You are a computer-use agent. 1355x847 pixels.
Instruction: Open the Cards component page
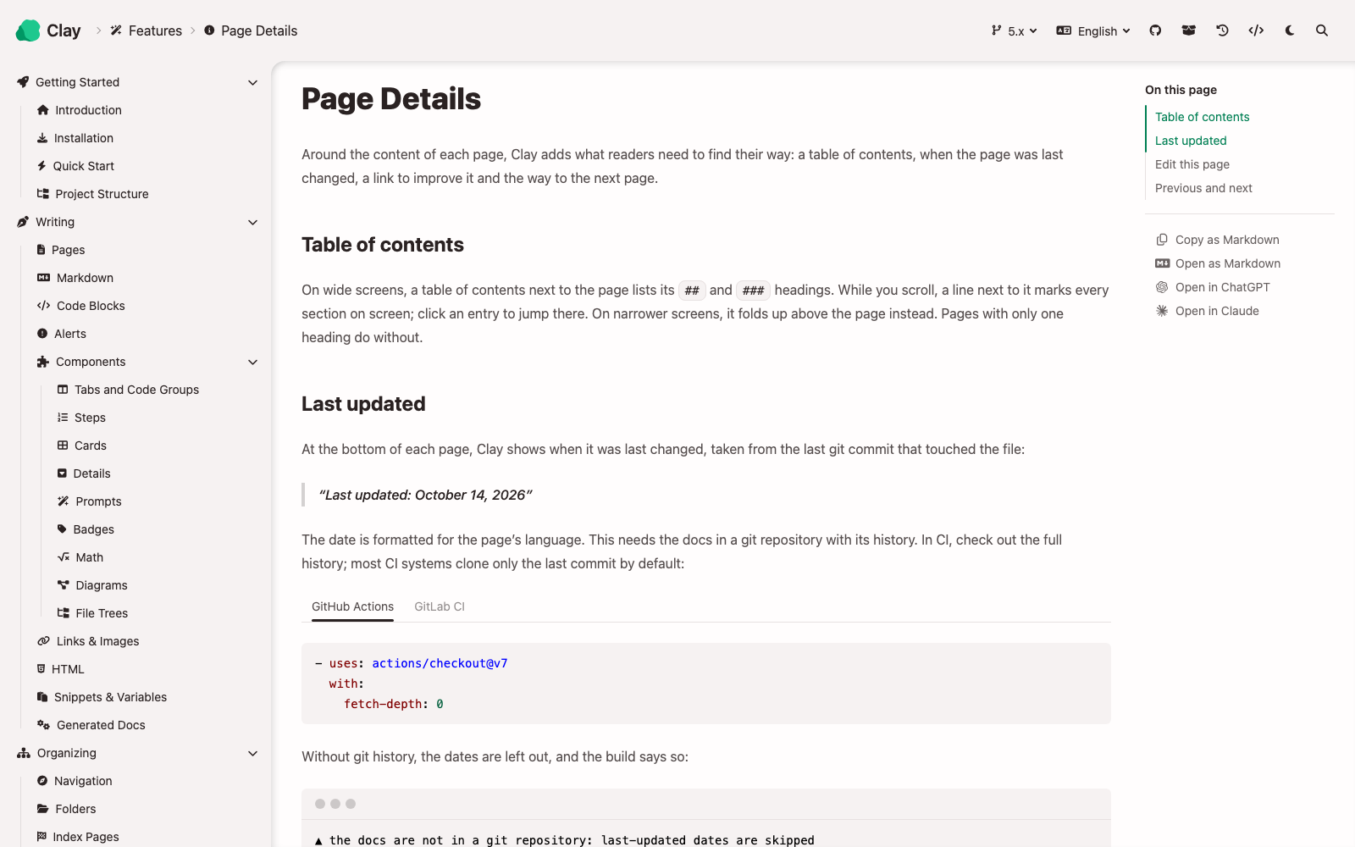click(x=81, y=446)
